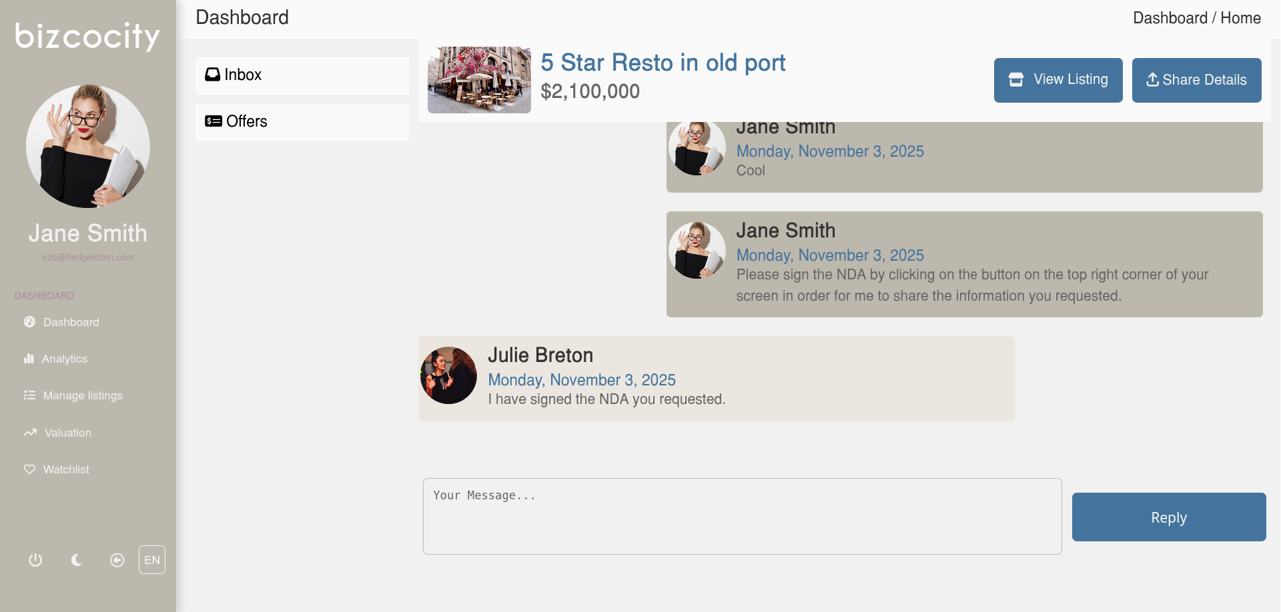Viewport: 1281px width, 612px height.
Task: Focus the Your Message text box
Action: coord(742,516)
